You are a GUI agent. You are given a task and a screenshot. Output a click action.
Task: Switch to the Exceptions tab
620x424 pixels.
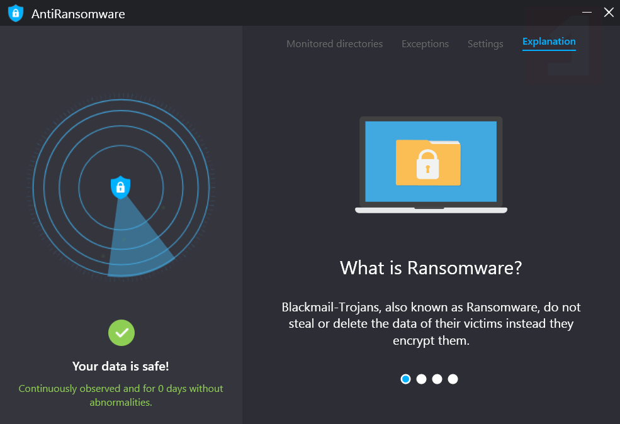425,44
